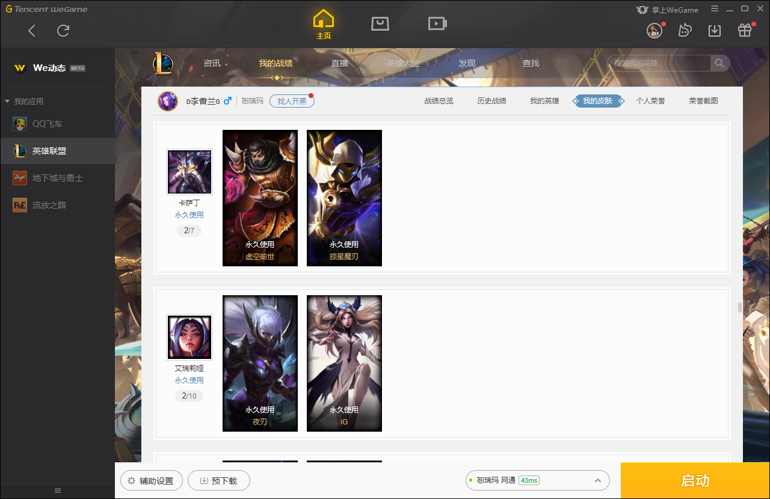Click the skin list scrollbar thumb
Image resolution: width=770 pixels, height=499 pixels.
[x=740, y=308]
